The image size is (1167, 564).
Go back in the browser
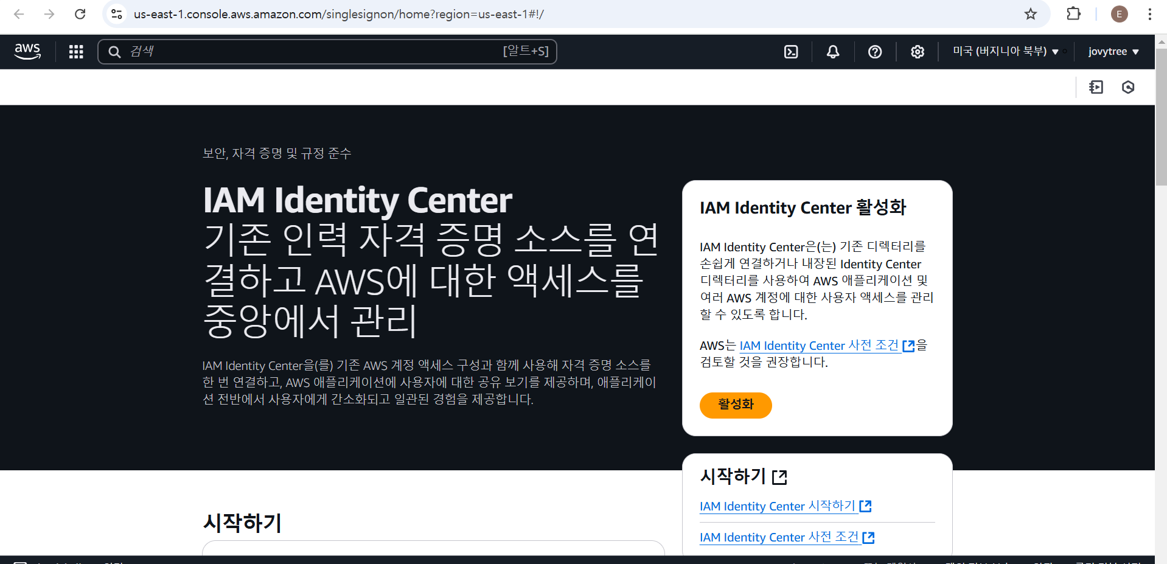tap(19, 14)
